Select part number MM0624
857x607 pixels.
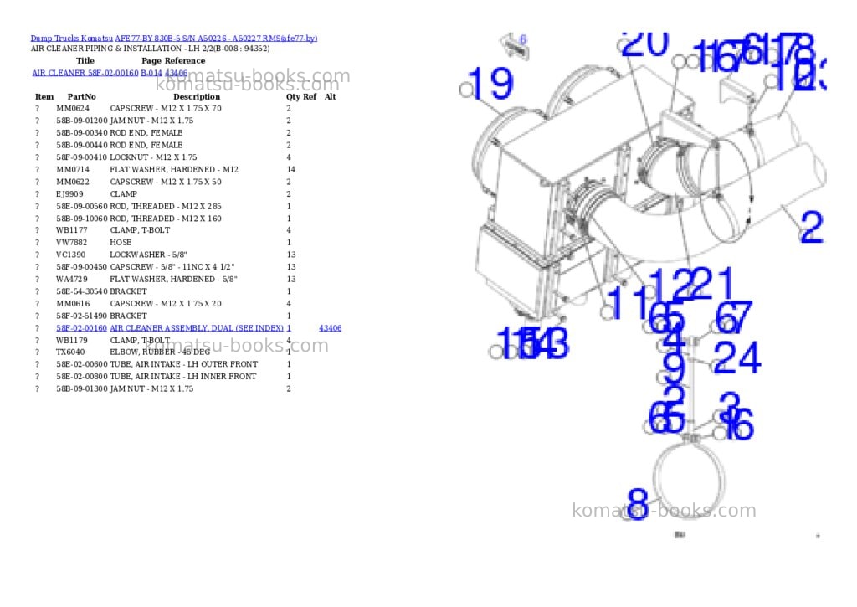[x=73, y=108]
